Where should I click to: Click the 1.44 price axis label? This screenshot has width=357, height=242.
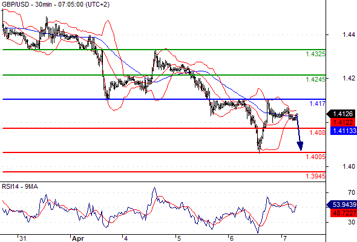[x=349, y=34]
